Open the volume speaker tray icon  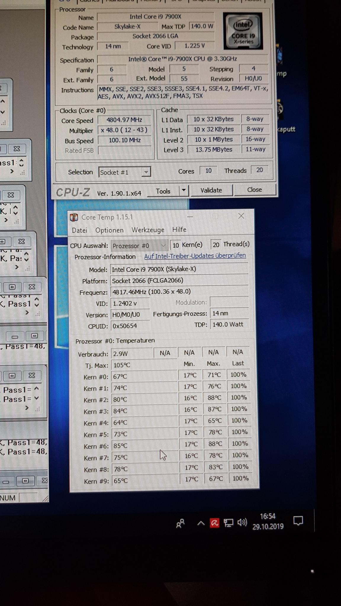(x=242, y=523)
